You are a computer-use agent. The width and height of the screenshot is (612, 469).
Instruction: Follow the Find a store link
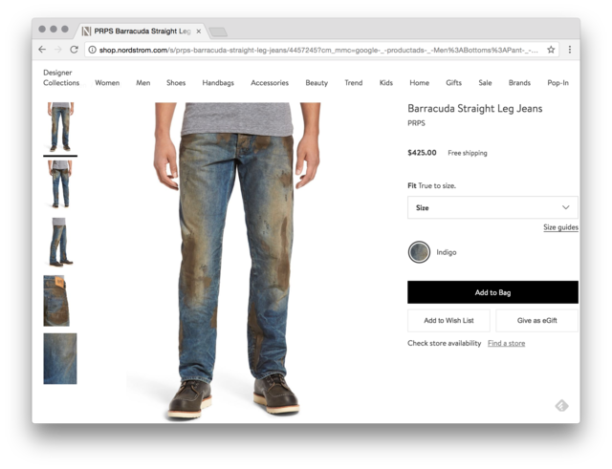tap(506, 344)
